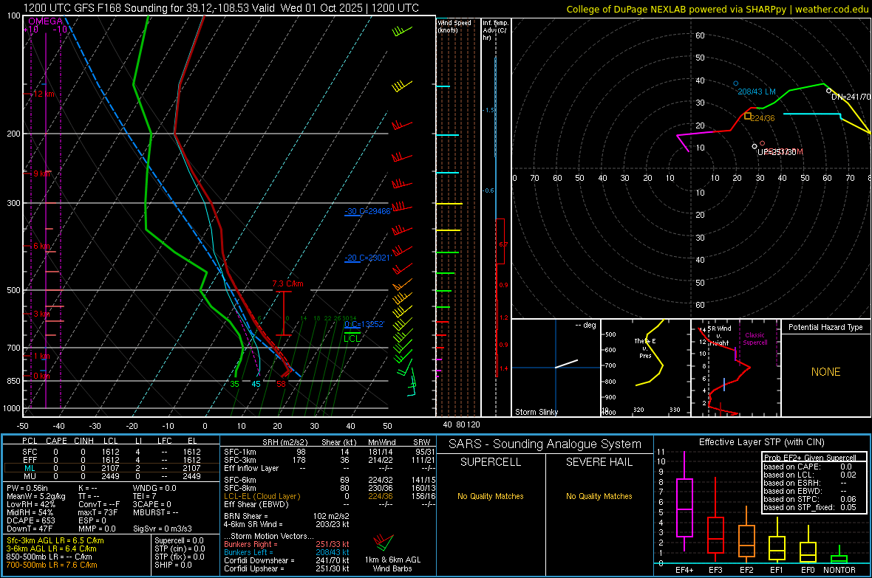This screenshot has width=872, height=578.
Task: Click the white circle at DN=241/70 on hodograph
Action: pyautogui.click(x=828, y=91)
